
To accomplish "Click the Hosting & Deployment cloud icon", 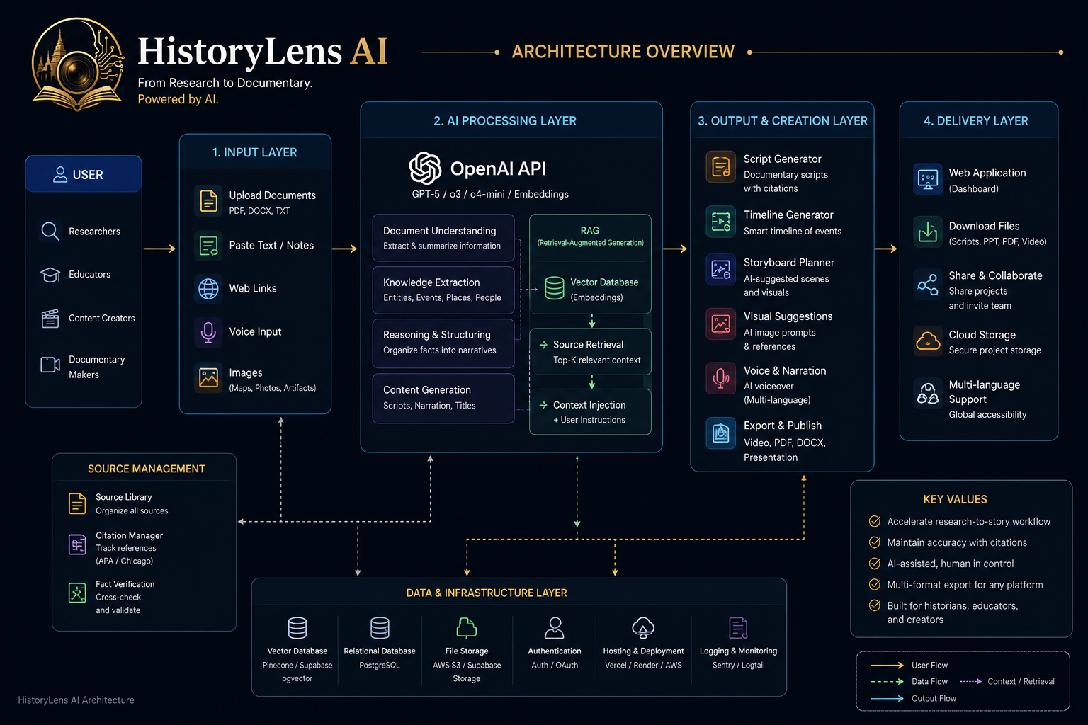I will 643,628.
